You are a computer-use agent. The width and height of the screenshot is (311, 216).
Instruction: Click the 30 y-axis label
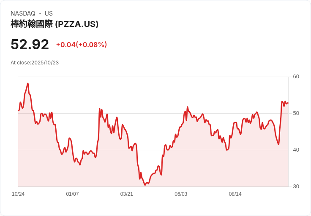click(x=296, y=187)
